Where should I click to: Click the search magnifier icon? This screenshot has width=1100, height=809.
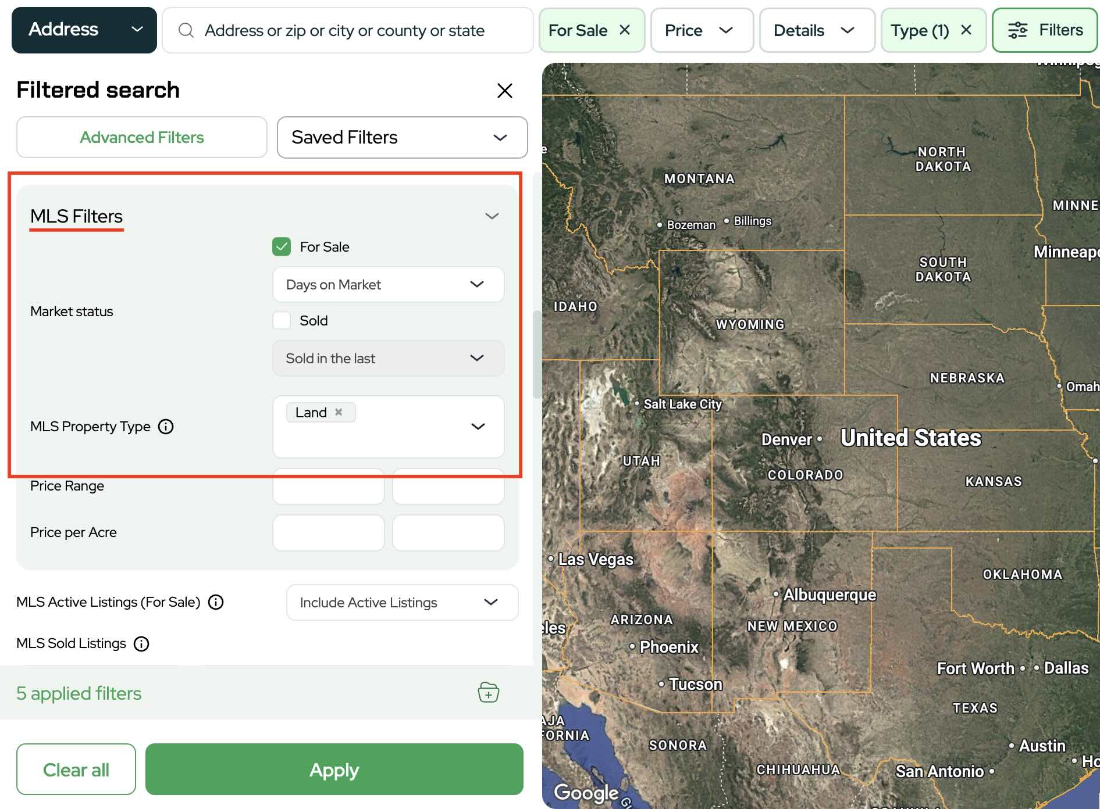click(x=186, y=30)
